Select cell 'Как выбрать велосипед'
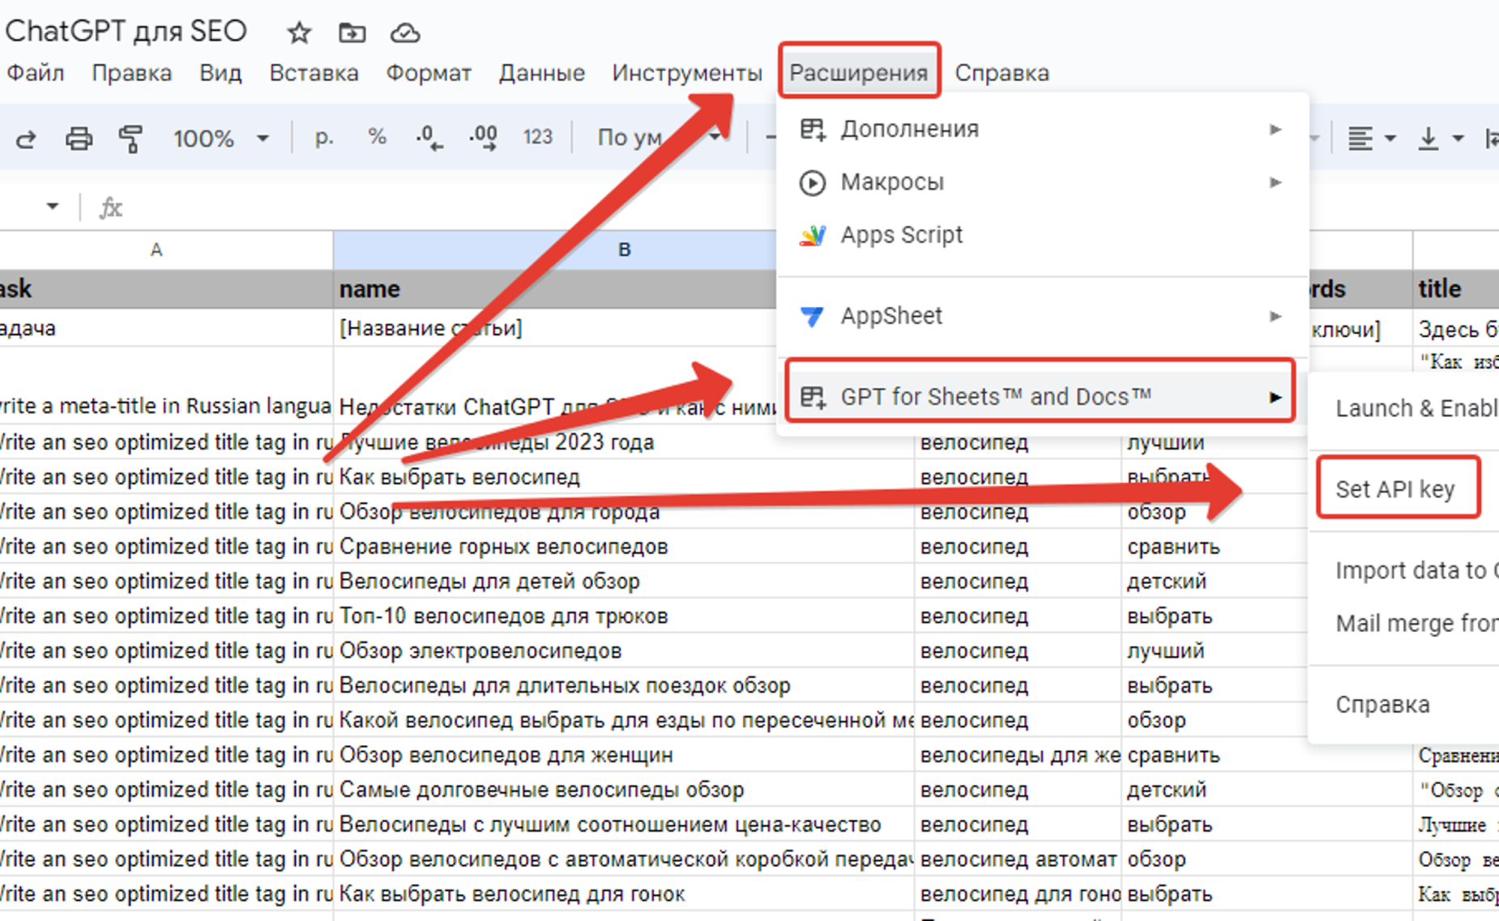This screenshot has height=921, width=1499. 624,477
